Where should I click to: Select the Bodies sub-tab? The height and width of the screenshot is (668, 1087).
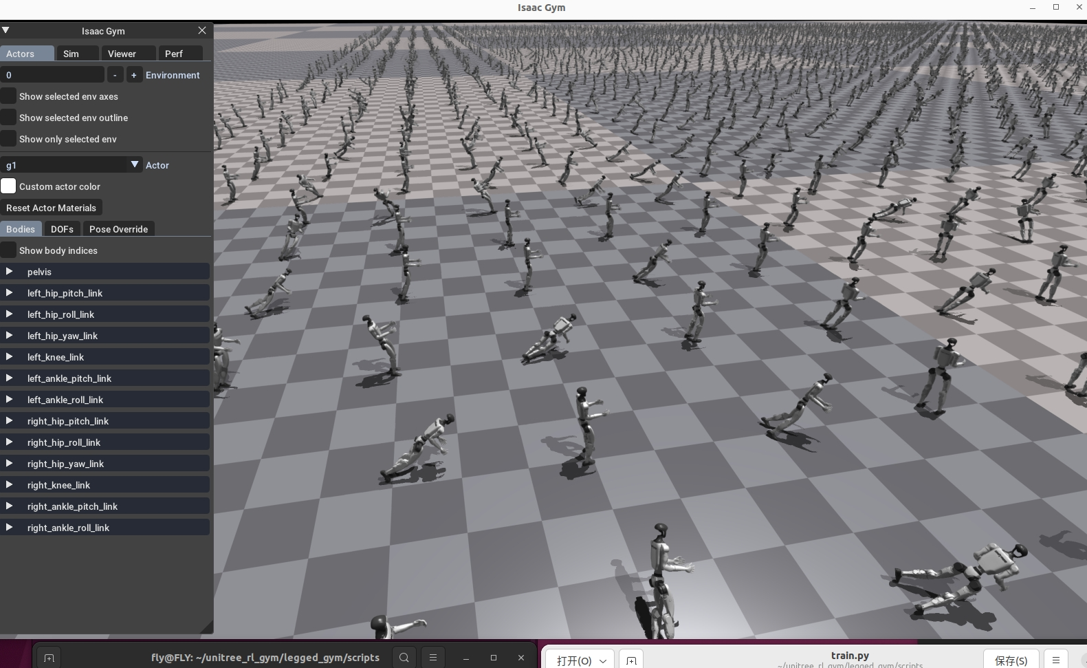(21, 229)
